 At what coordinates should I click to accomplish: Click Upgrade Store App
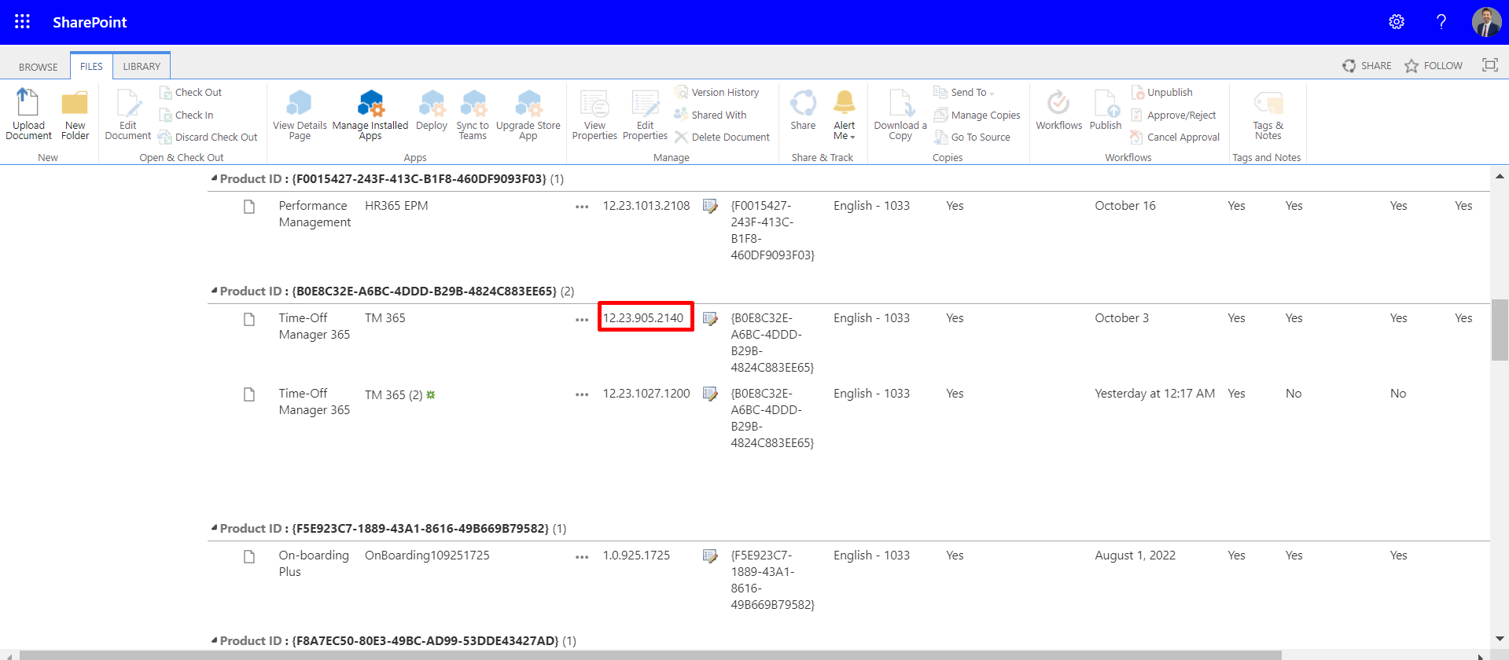point(528,115)
